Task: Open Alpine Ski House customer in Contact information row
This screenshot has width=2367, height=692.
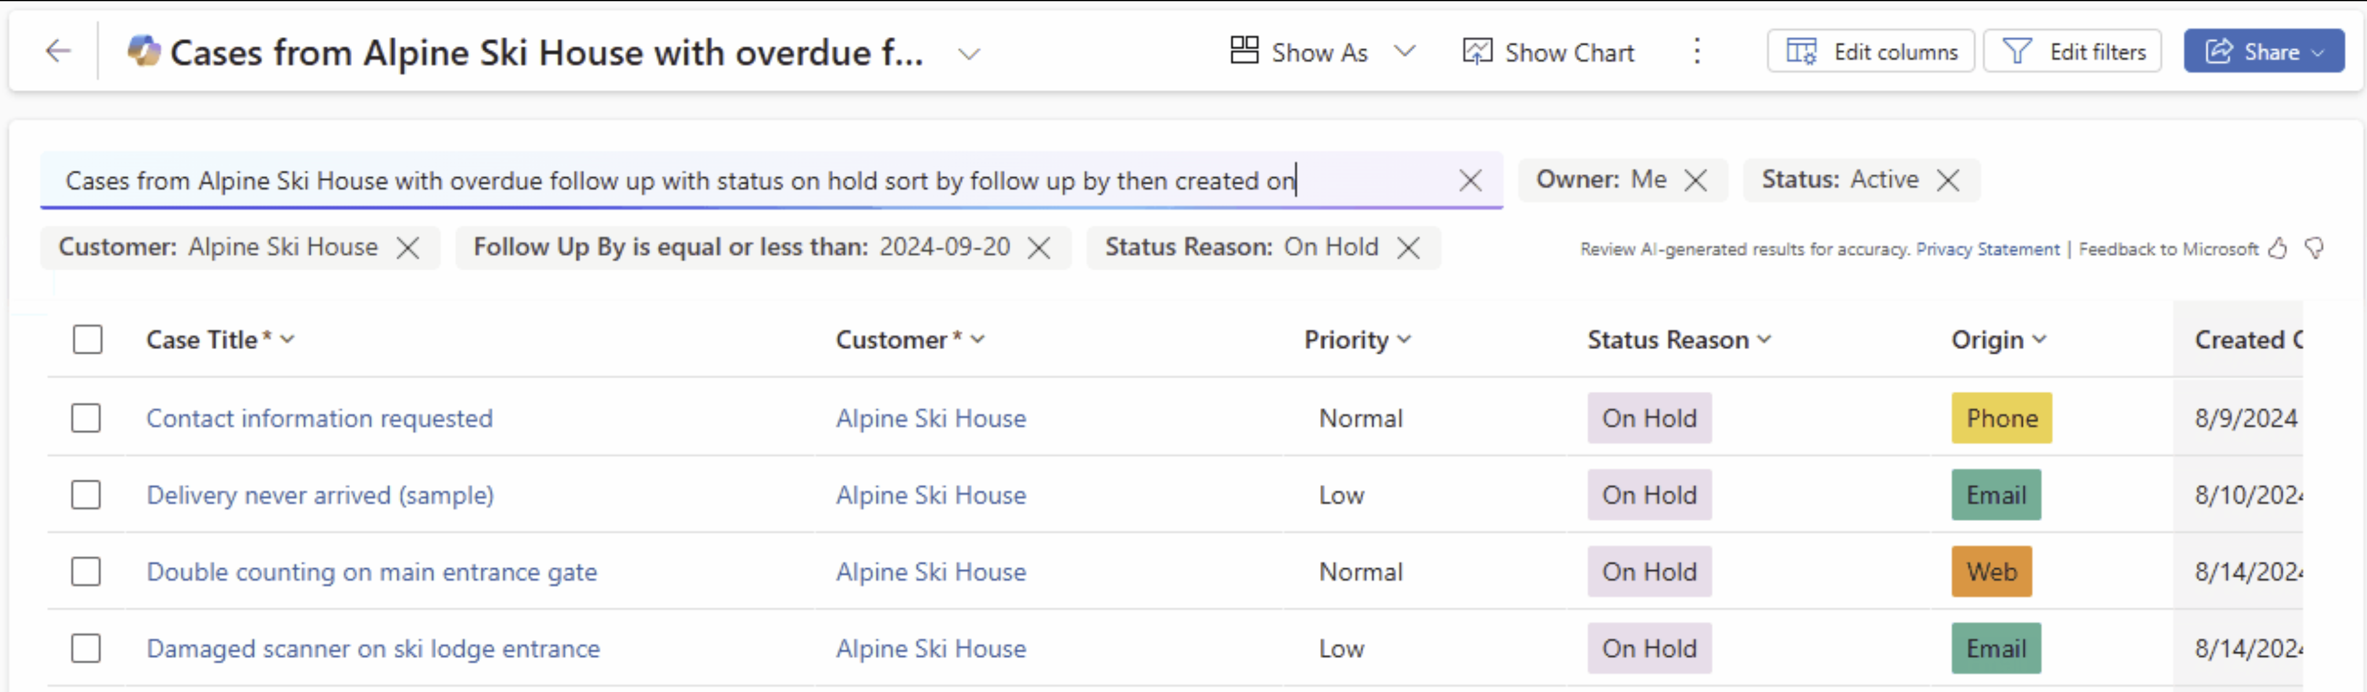Action: 931,418
